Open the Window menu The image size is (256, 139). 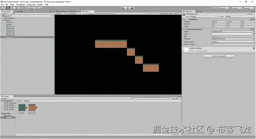[40, 4]
